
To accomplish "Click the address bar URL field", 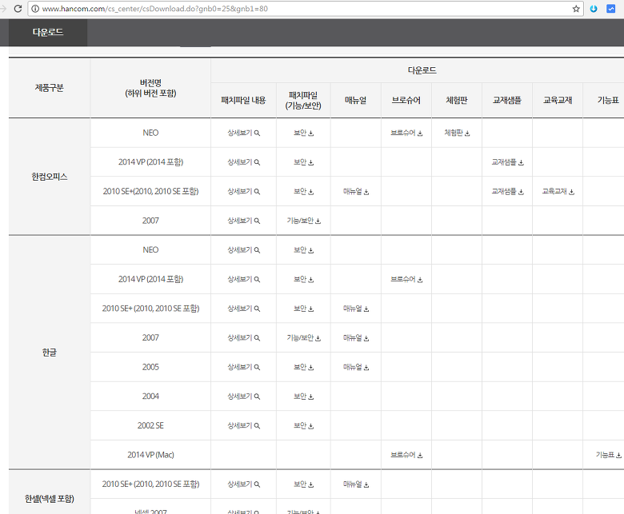I will (306, 9).
